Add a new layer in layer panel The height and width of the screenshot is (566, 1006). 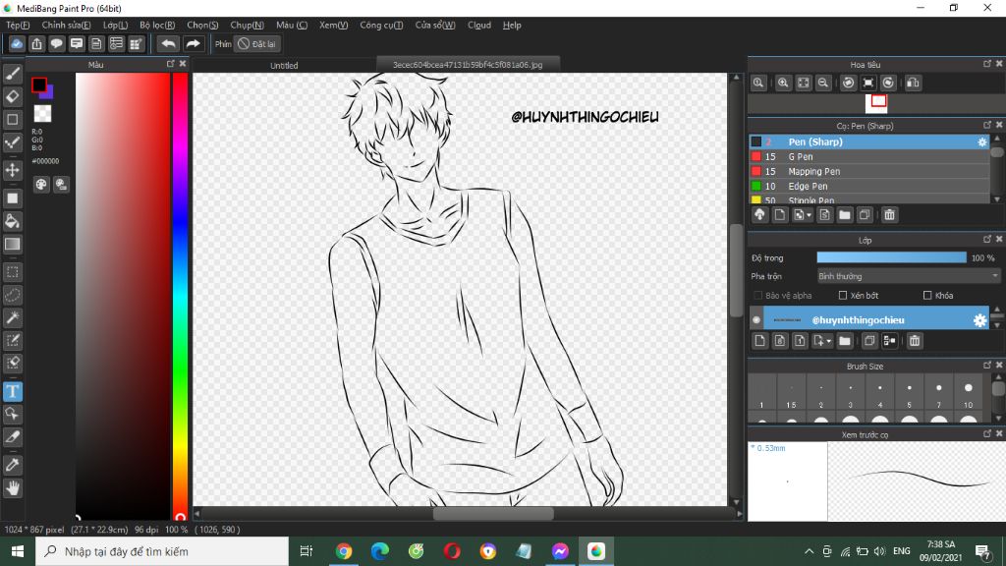pos(760,341)
